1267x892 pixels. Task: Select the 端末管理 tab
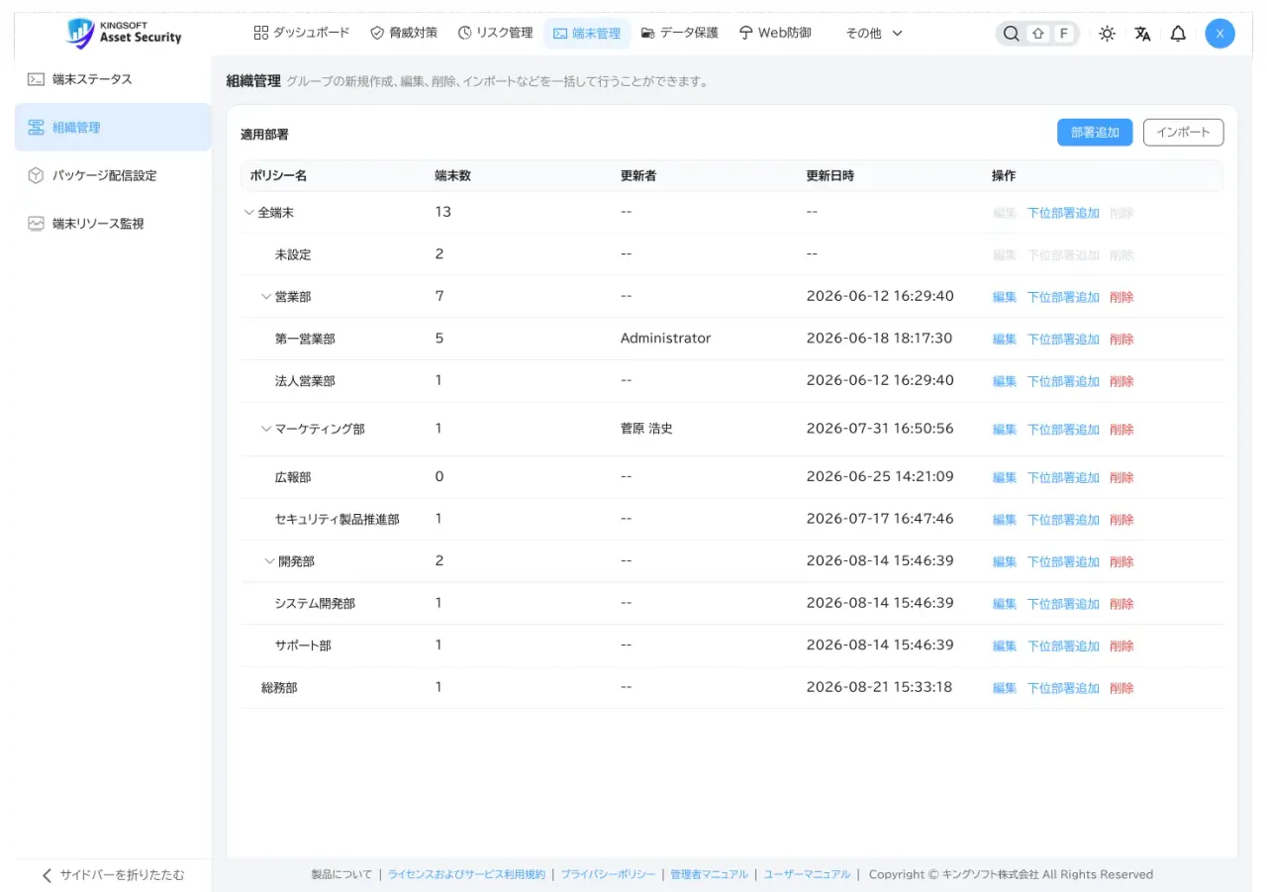click(x=587, y=33)
